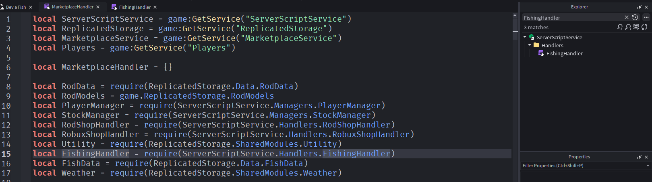Go to previous search match
The image size is (652, 182).
point(620,27)
